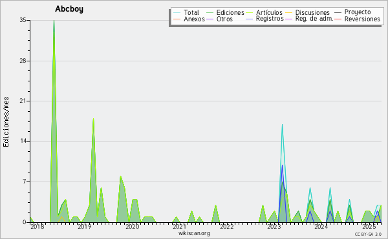The image size is (388, 239).
Task: Click the Artículos legend label
Action: pos(269,12)
